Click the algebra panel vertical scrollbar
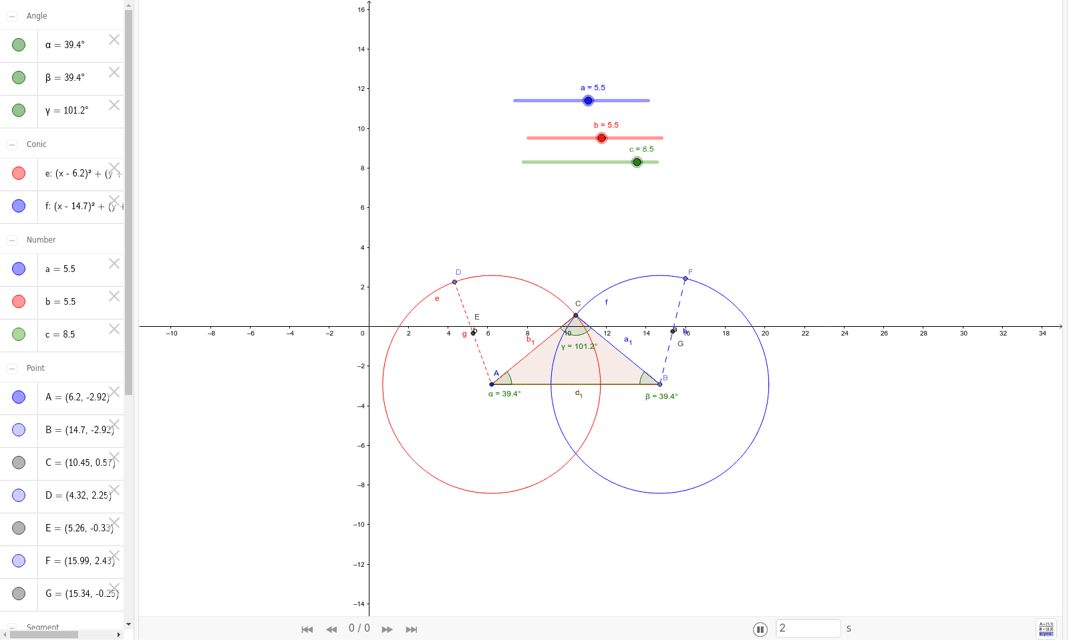The image size is (1069, 641). (128, 203)
